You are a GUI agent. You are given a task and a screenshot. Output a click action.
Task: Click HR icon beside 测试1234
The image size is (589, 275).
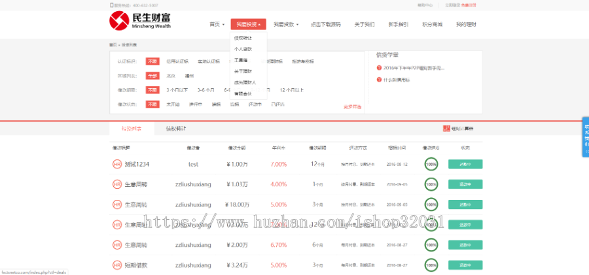coord(117,164)
